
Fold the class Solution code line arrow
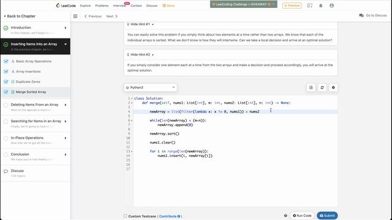pyautogui.click(x=132, y=98)
